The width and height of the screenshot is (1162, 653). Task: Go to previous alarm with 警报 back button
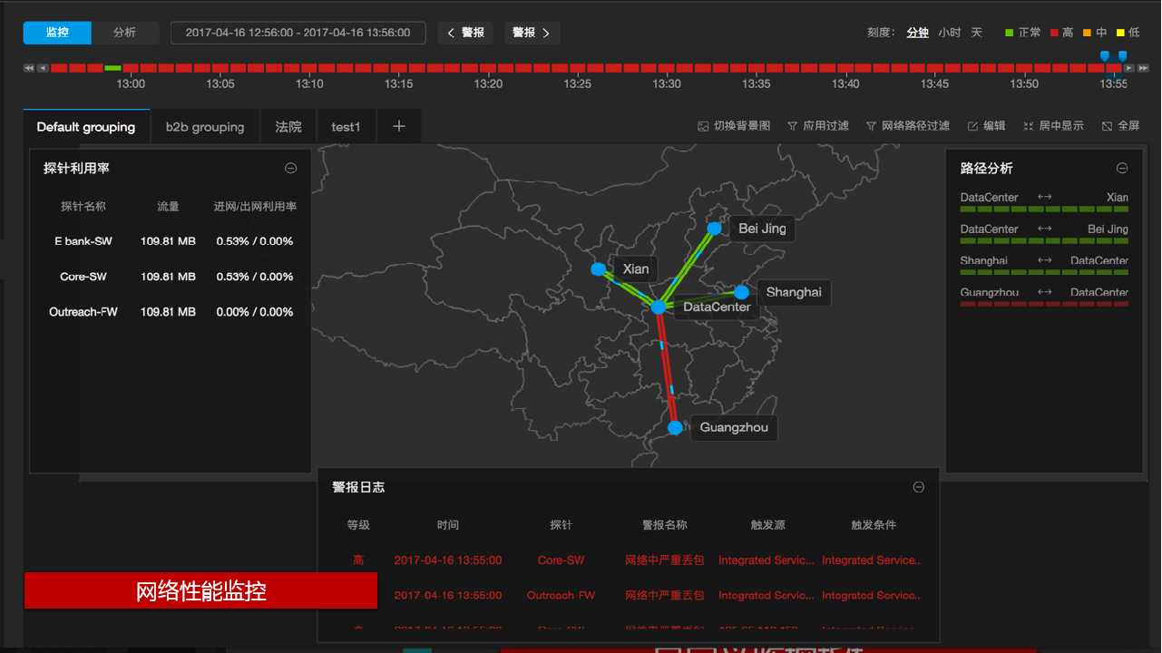coord(466,33)
